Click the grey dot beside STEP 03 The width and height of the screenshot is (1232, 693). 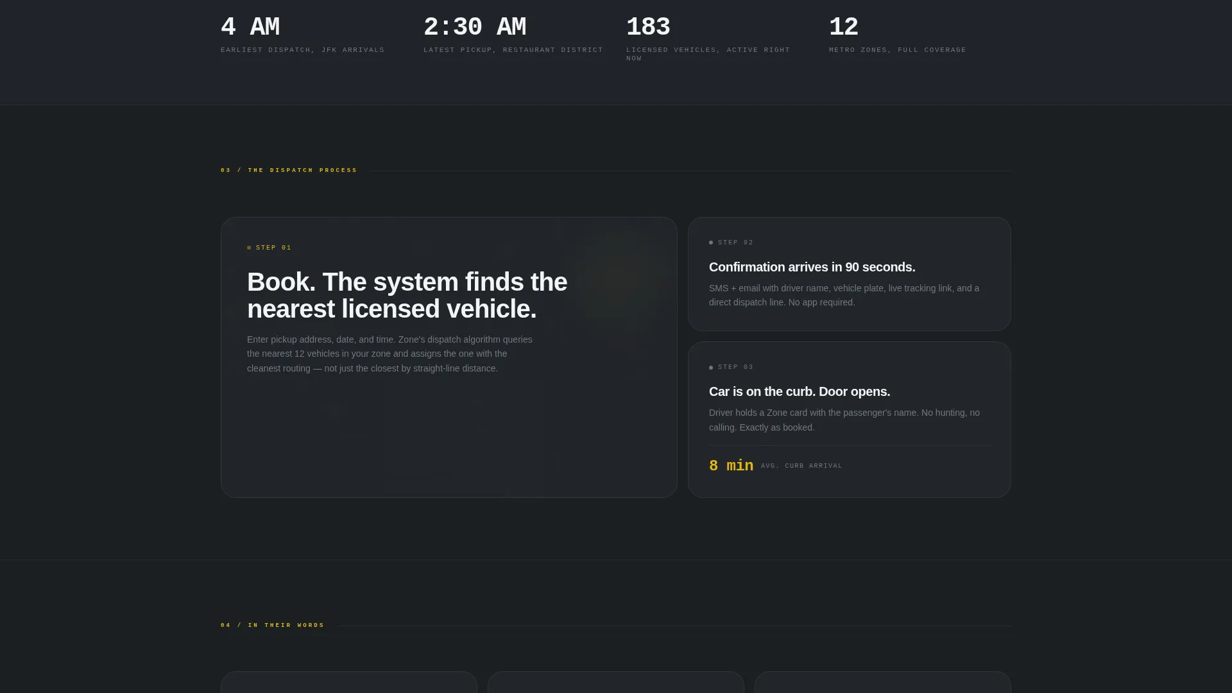pyautogui.click(x=711, y=368)
